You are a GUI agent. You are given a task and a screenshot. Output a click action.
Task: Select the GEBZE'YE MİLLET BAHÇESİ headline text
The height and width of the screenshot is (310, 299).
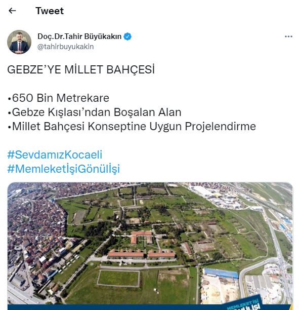click(81, 69)
